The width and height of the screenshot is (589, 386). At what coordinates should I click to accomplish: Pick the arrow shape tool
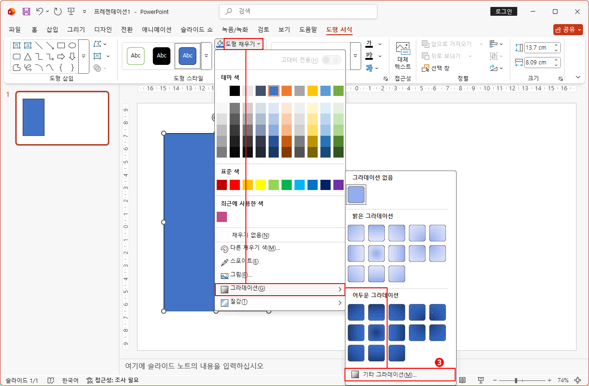(50, 46)
